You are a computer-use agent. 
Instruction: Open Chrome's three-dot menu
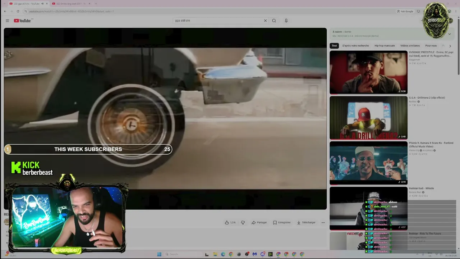pos(456,11)
